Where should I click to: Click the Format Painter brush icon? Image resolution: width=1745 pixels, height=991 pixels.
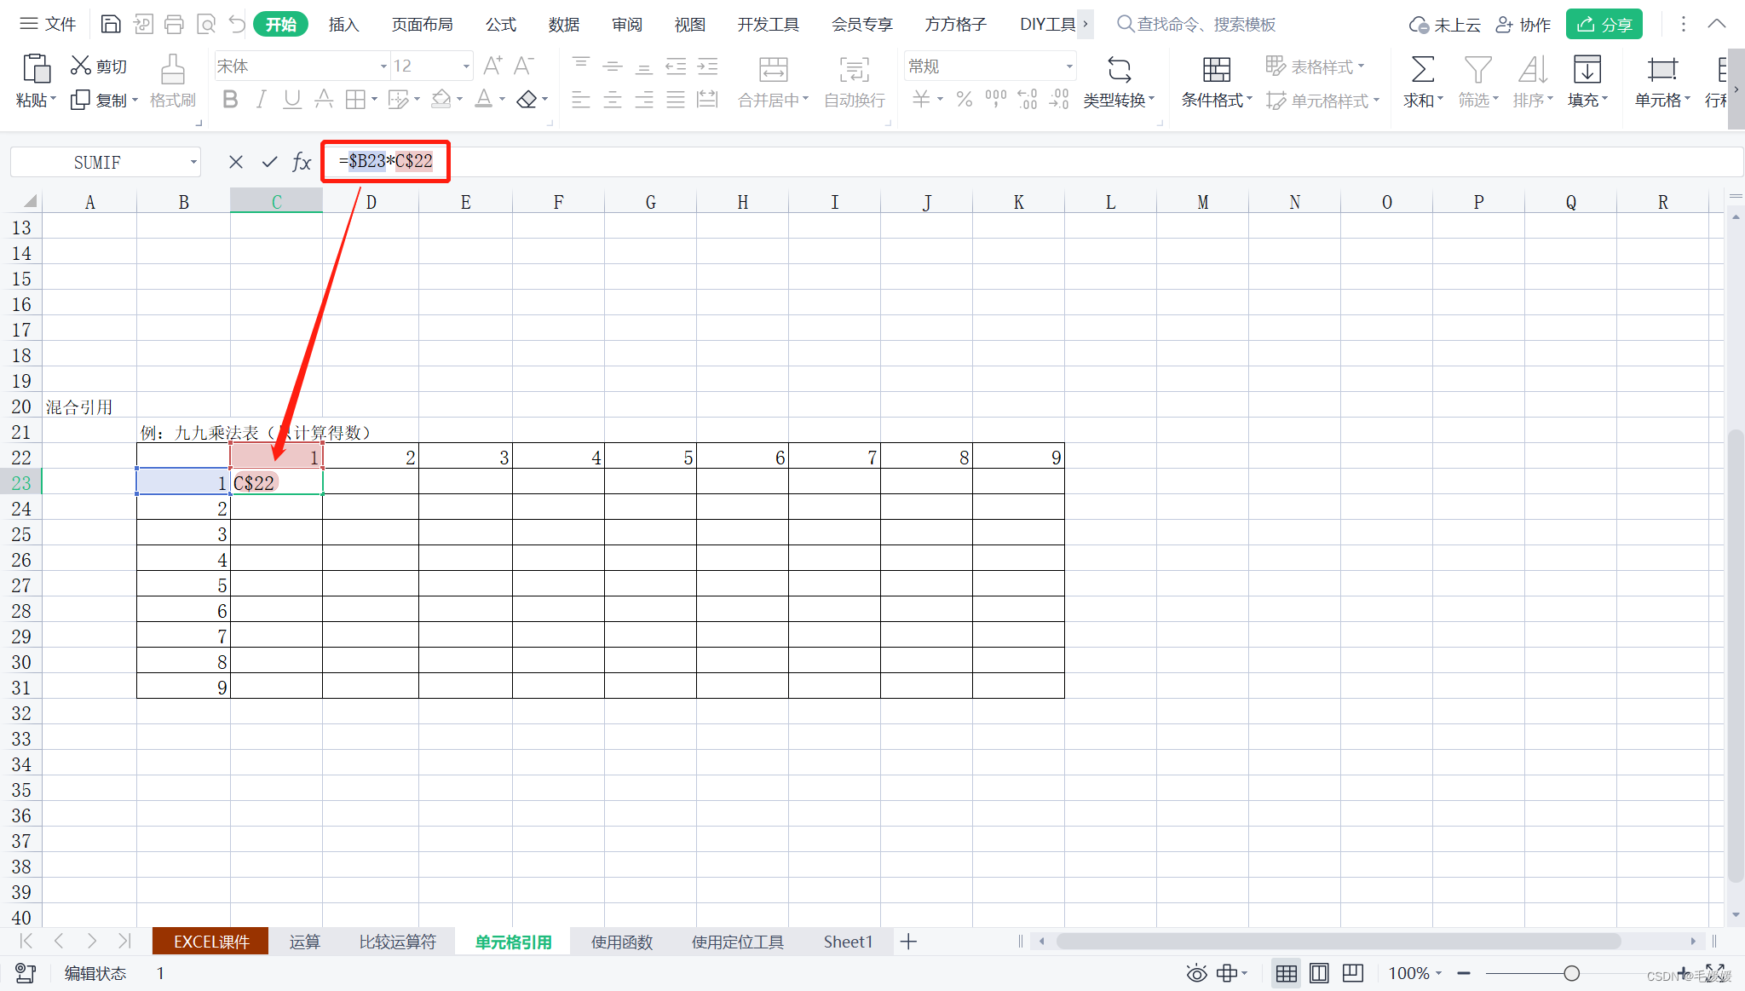pyautogui.click(x=173, y=69)
